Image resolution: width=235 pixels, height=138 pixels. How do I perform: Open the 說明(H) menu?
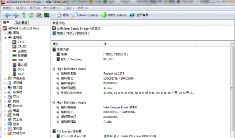[x=82, y=8]
